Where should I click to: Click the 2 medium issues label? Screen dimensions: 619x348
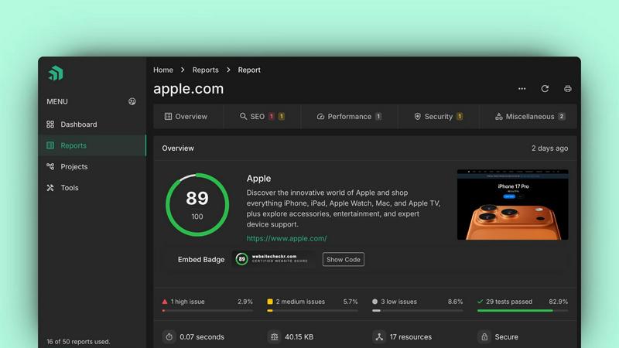300,302
